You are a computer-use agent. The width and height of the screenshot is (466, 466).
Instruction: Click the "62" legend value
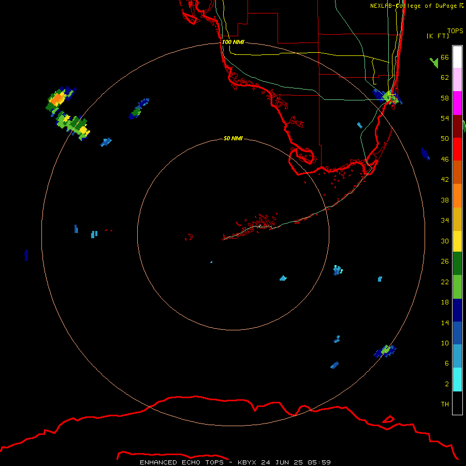pyautogui.click(x=445, y=78)
